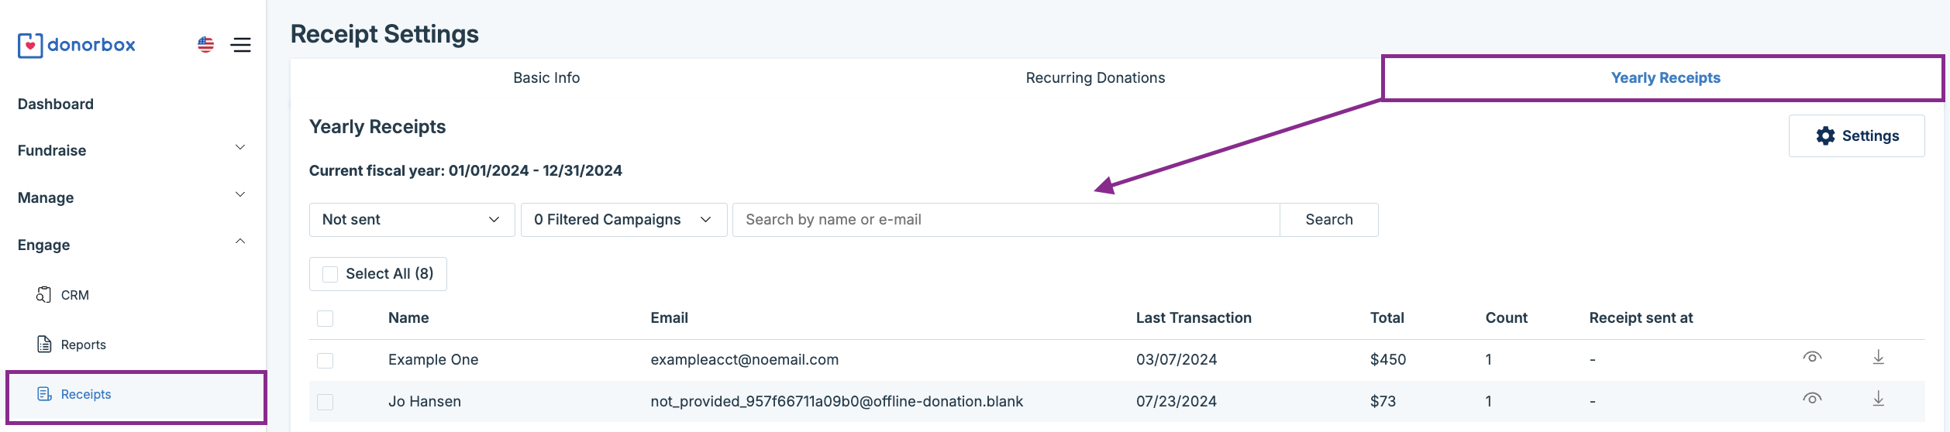This screenshot has width=1950, height=432.
Task: Switch to the Basic Info tab
Action: click(x=546, y=78)
